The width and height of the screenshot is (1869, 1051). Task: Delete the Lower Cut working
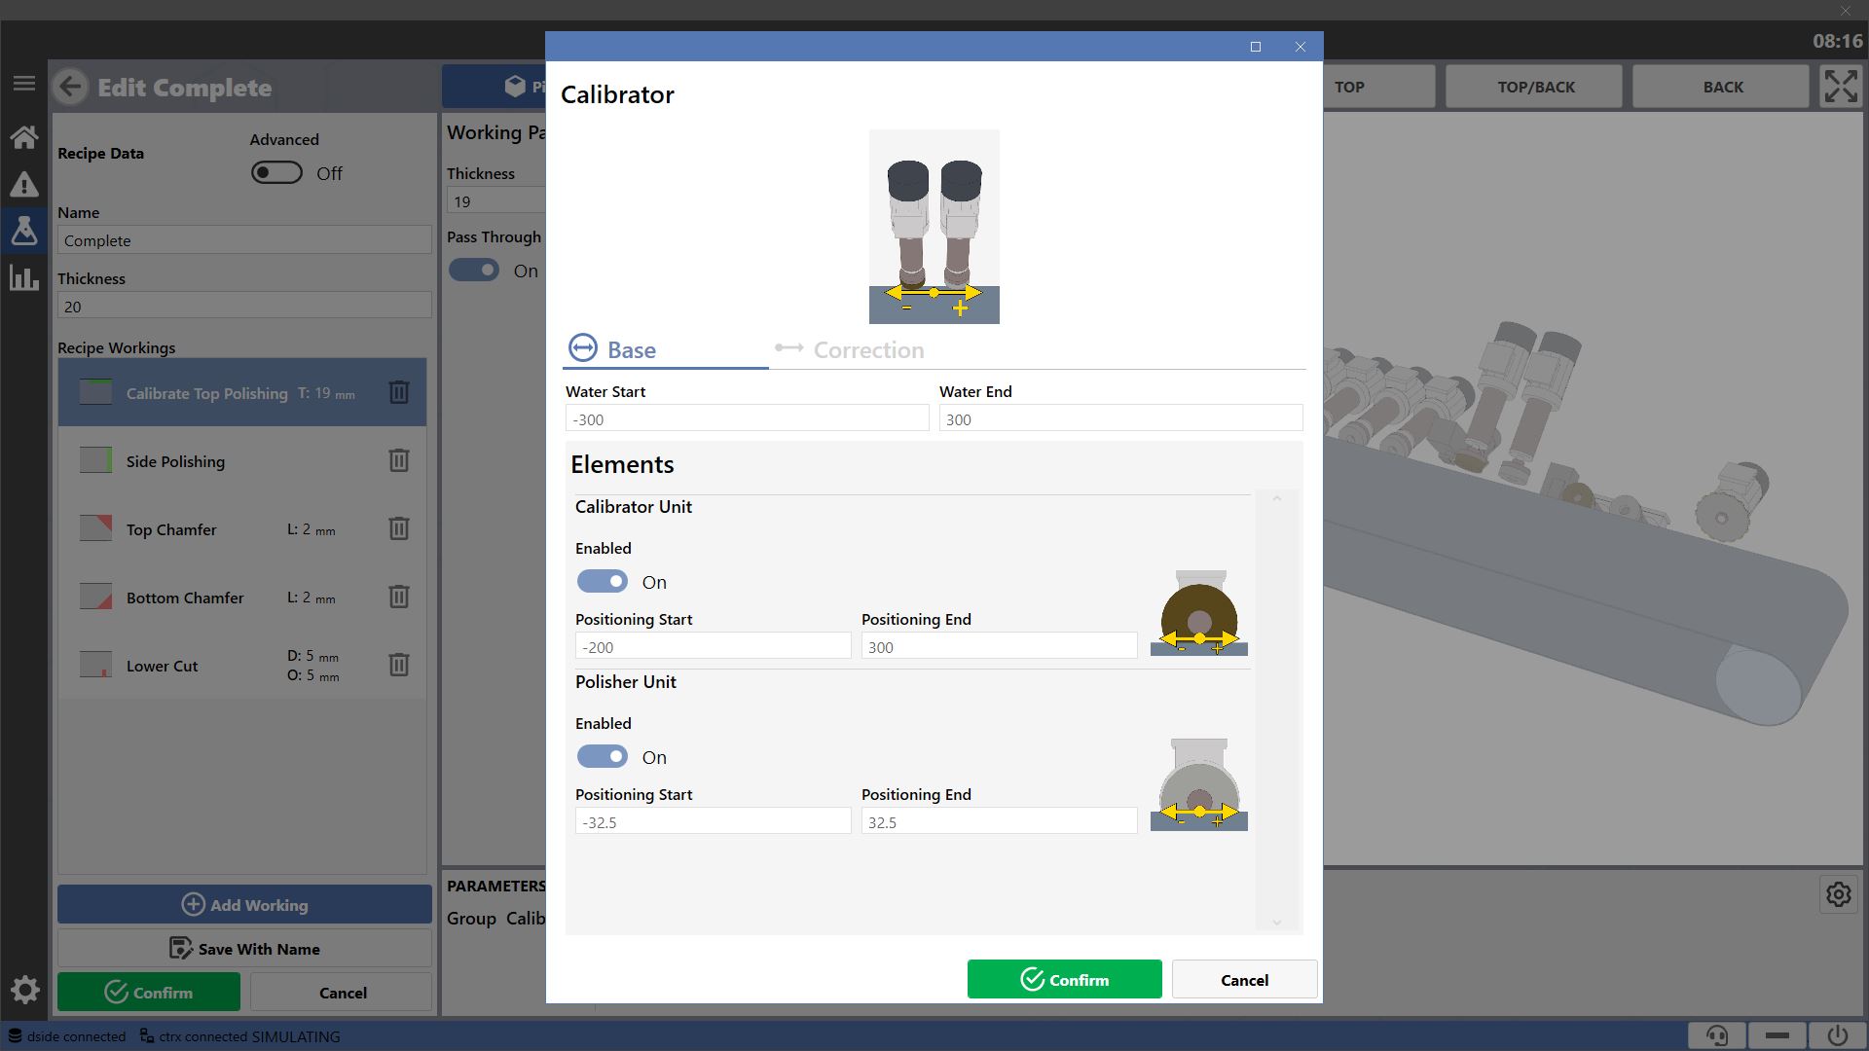click(399, 665)
